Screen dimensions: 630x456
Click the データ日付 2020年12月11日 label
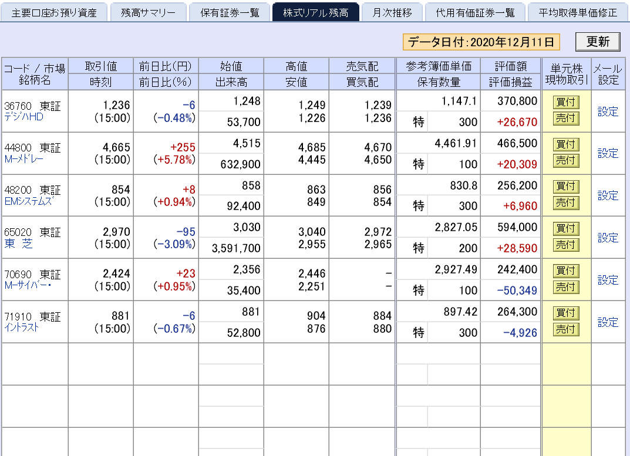pyautogui.click(x=481, y=42)
